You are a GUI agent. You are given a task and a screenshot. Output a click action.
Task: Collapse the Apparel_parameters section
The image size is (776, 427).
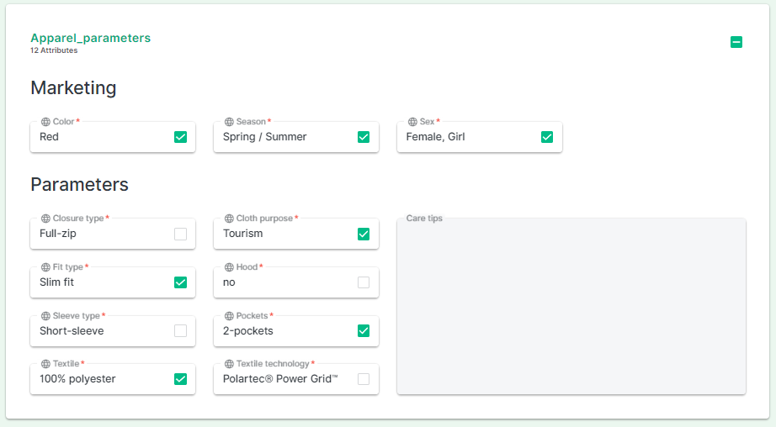(736, 42)
